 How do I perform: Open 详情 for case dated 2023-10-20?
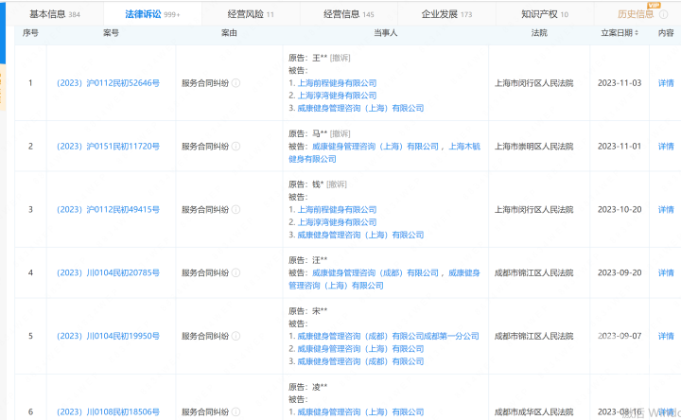(666, 209)
